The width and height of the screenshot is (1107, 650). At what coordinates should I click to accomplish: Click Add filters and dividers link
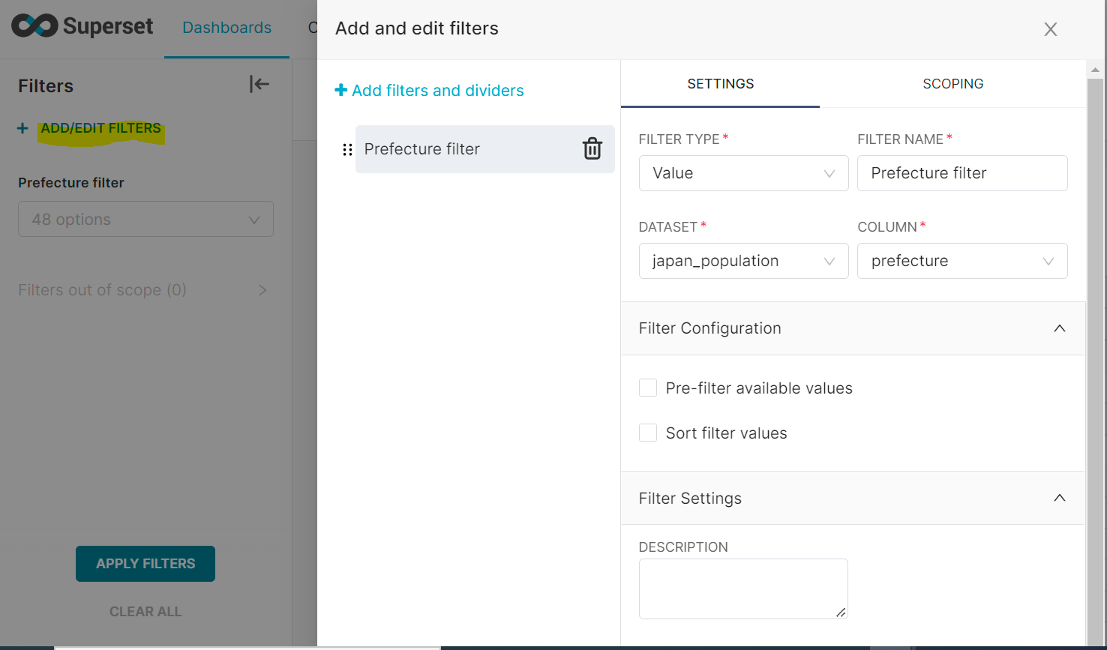[437, 91]
